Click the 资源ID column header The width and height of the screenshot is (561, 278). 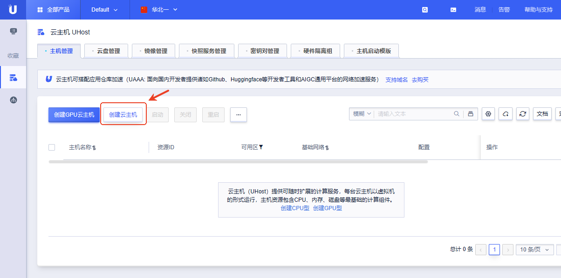(166, 147)
